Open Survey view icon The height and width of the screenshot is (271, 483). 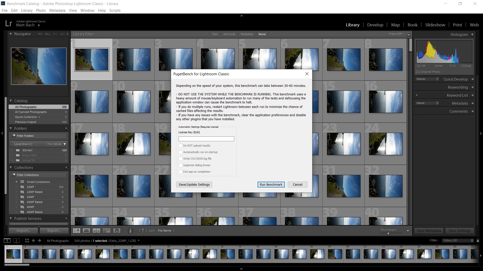click(107, 231)
